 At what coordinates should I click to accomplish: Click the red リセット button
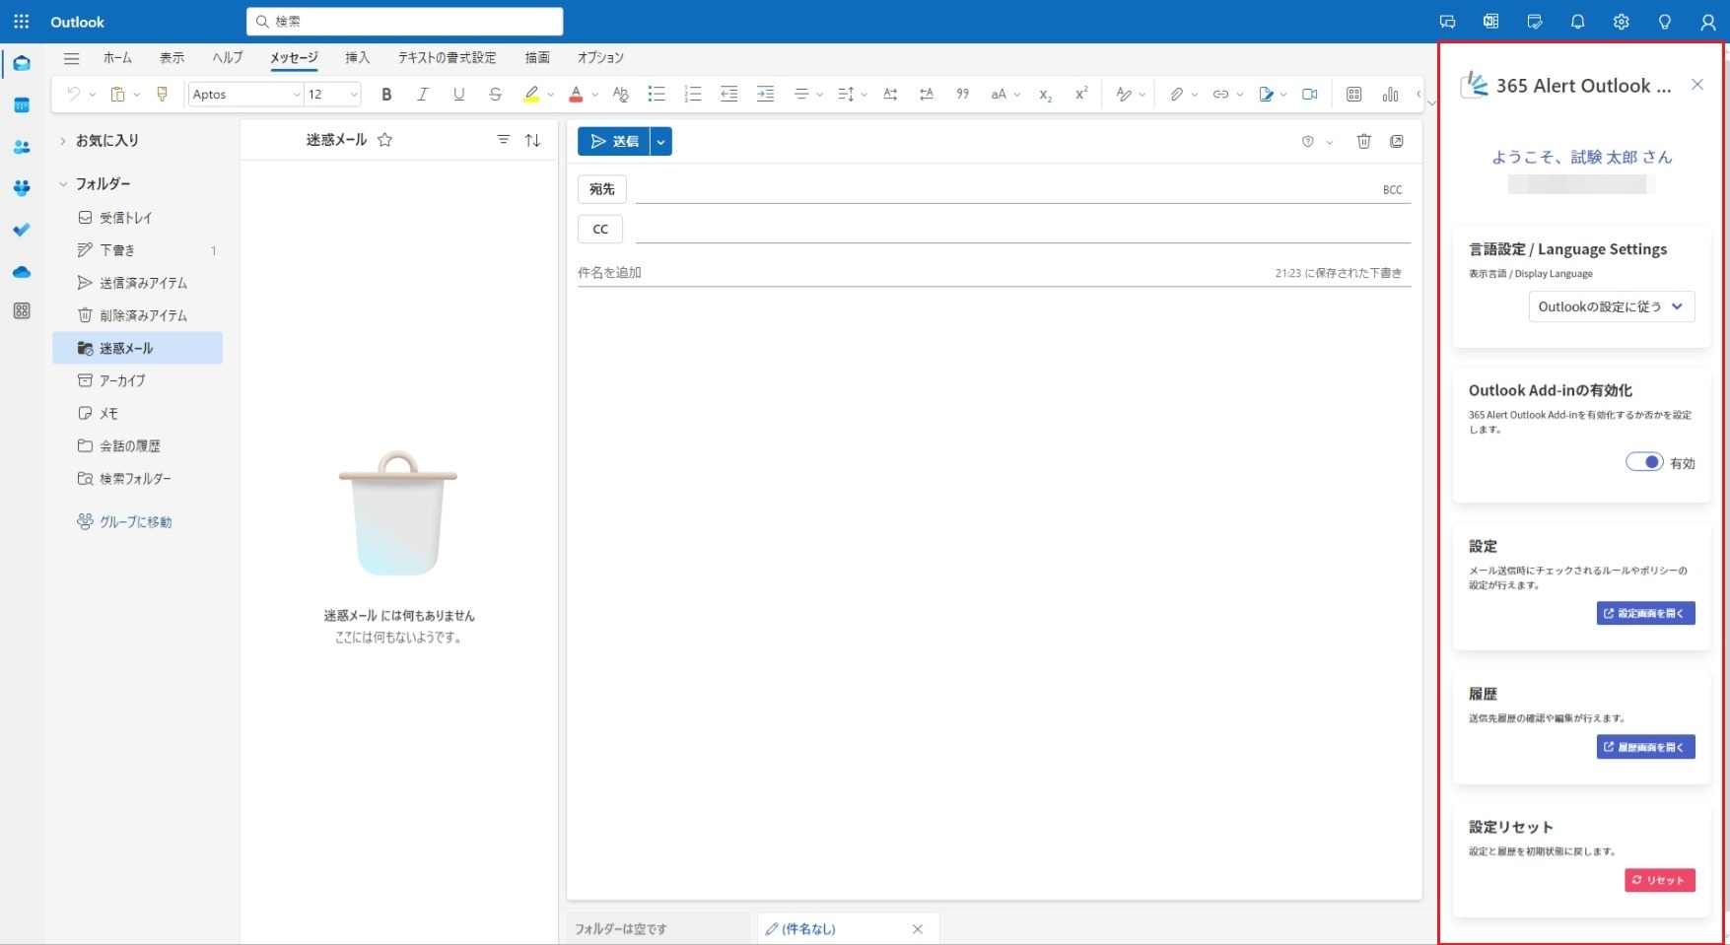point(1659,880)
